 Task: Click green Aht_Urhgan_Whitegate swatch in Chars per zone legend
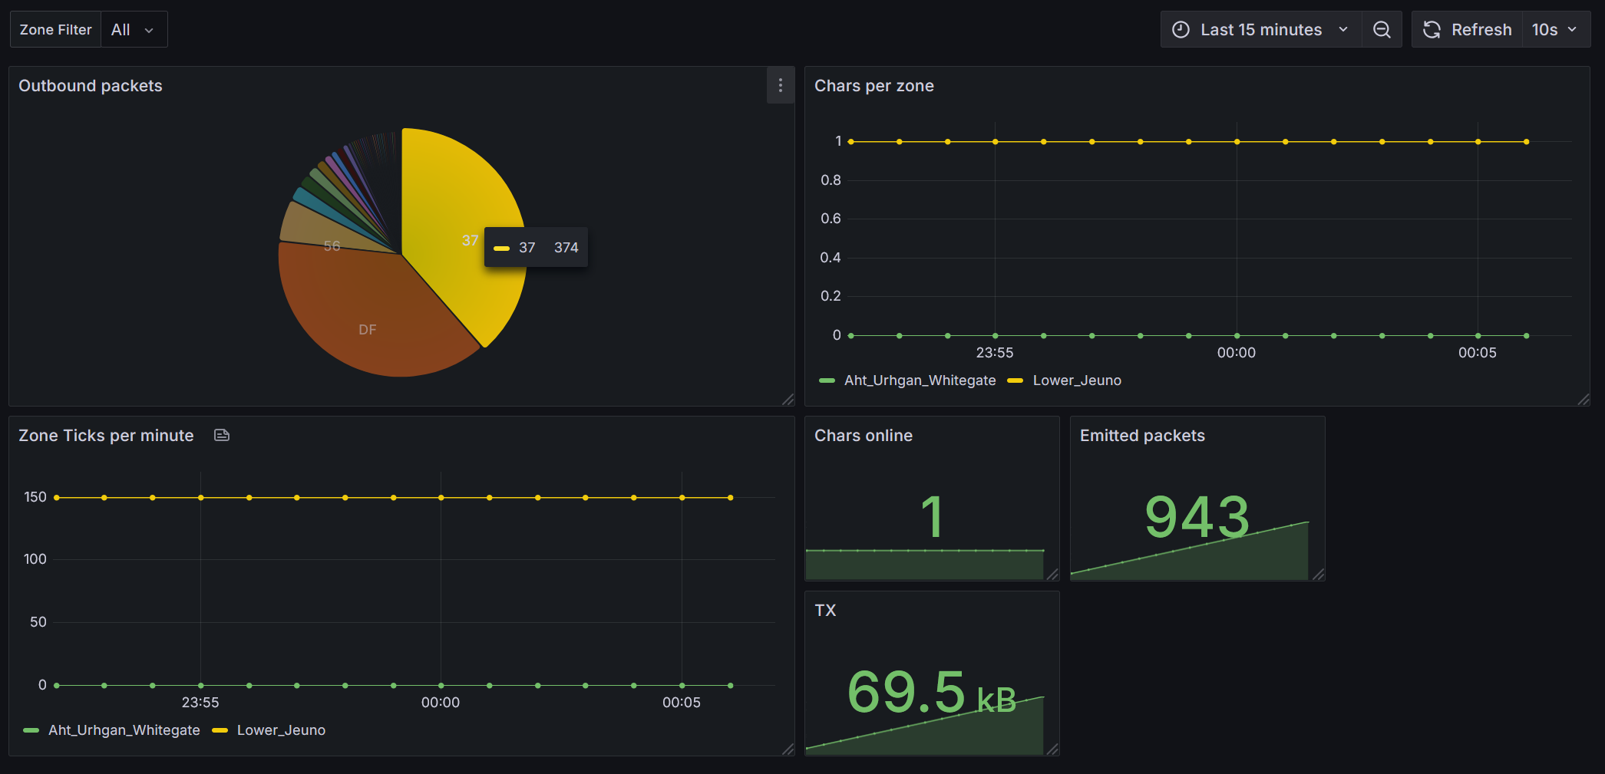[827, 380]
